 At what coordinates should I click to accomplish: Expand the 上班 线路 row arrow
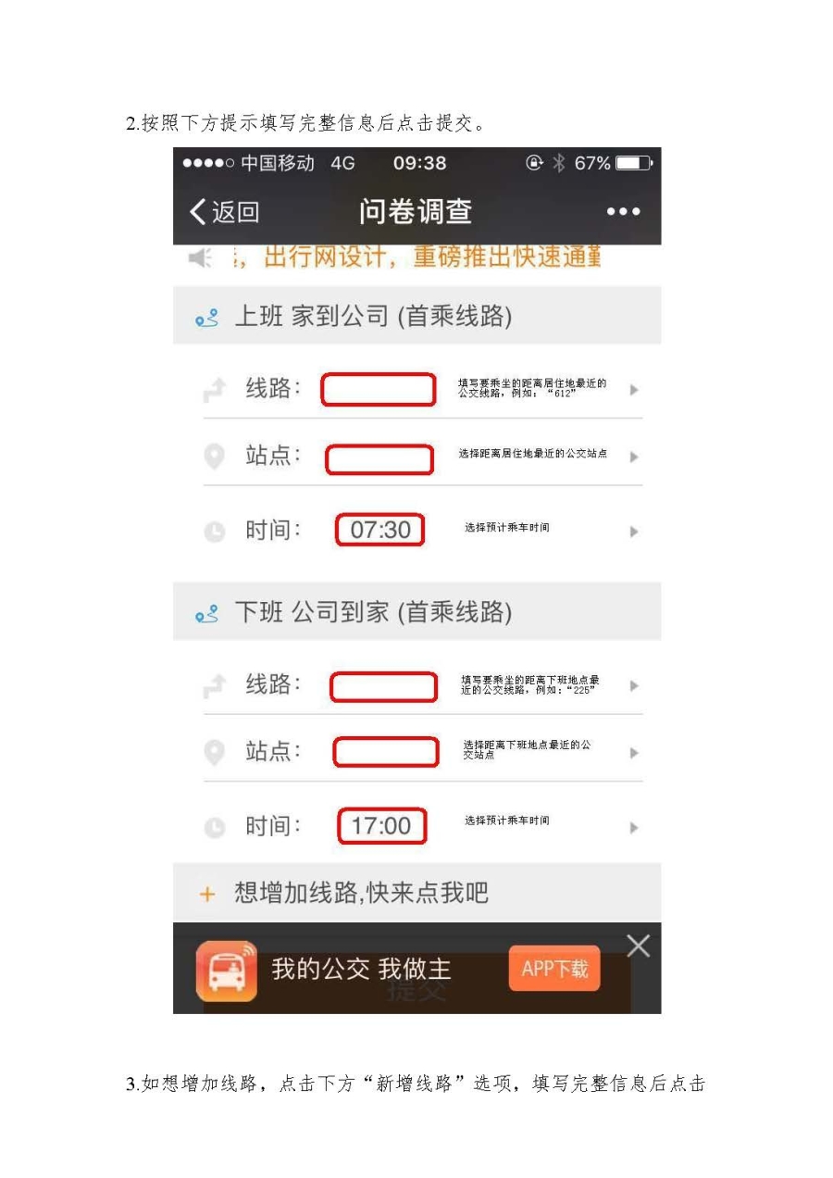(634, 390)
